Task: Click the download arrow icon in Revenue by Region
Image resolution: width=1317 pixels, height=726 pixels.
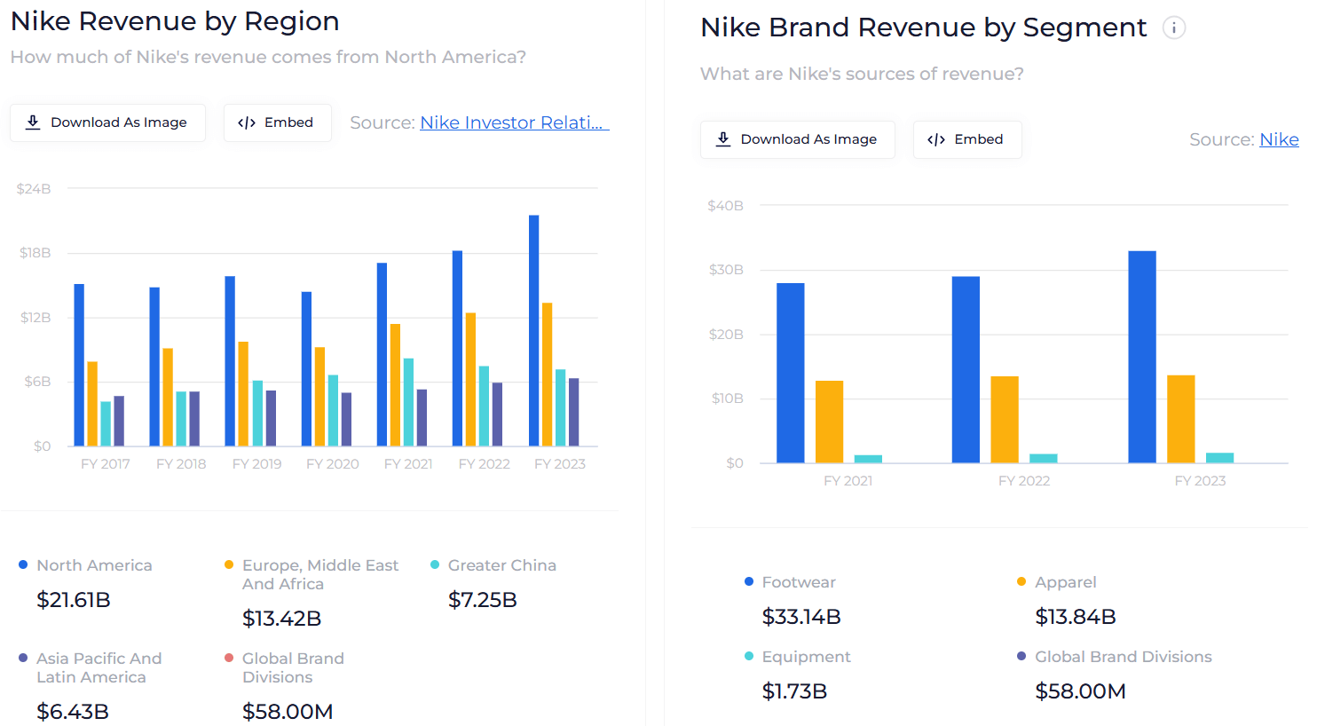Action: pyautogui.click(x=33, y=122)
